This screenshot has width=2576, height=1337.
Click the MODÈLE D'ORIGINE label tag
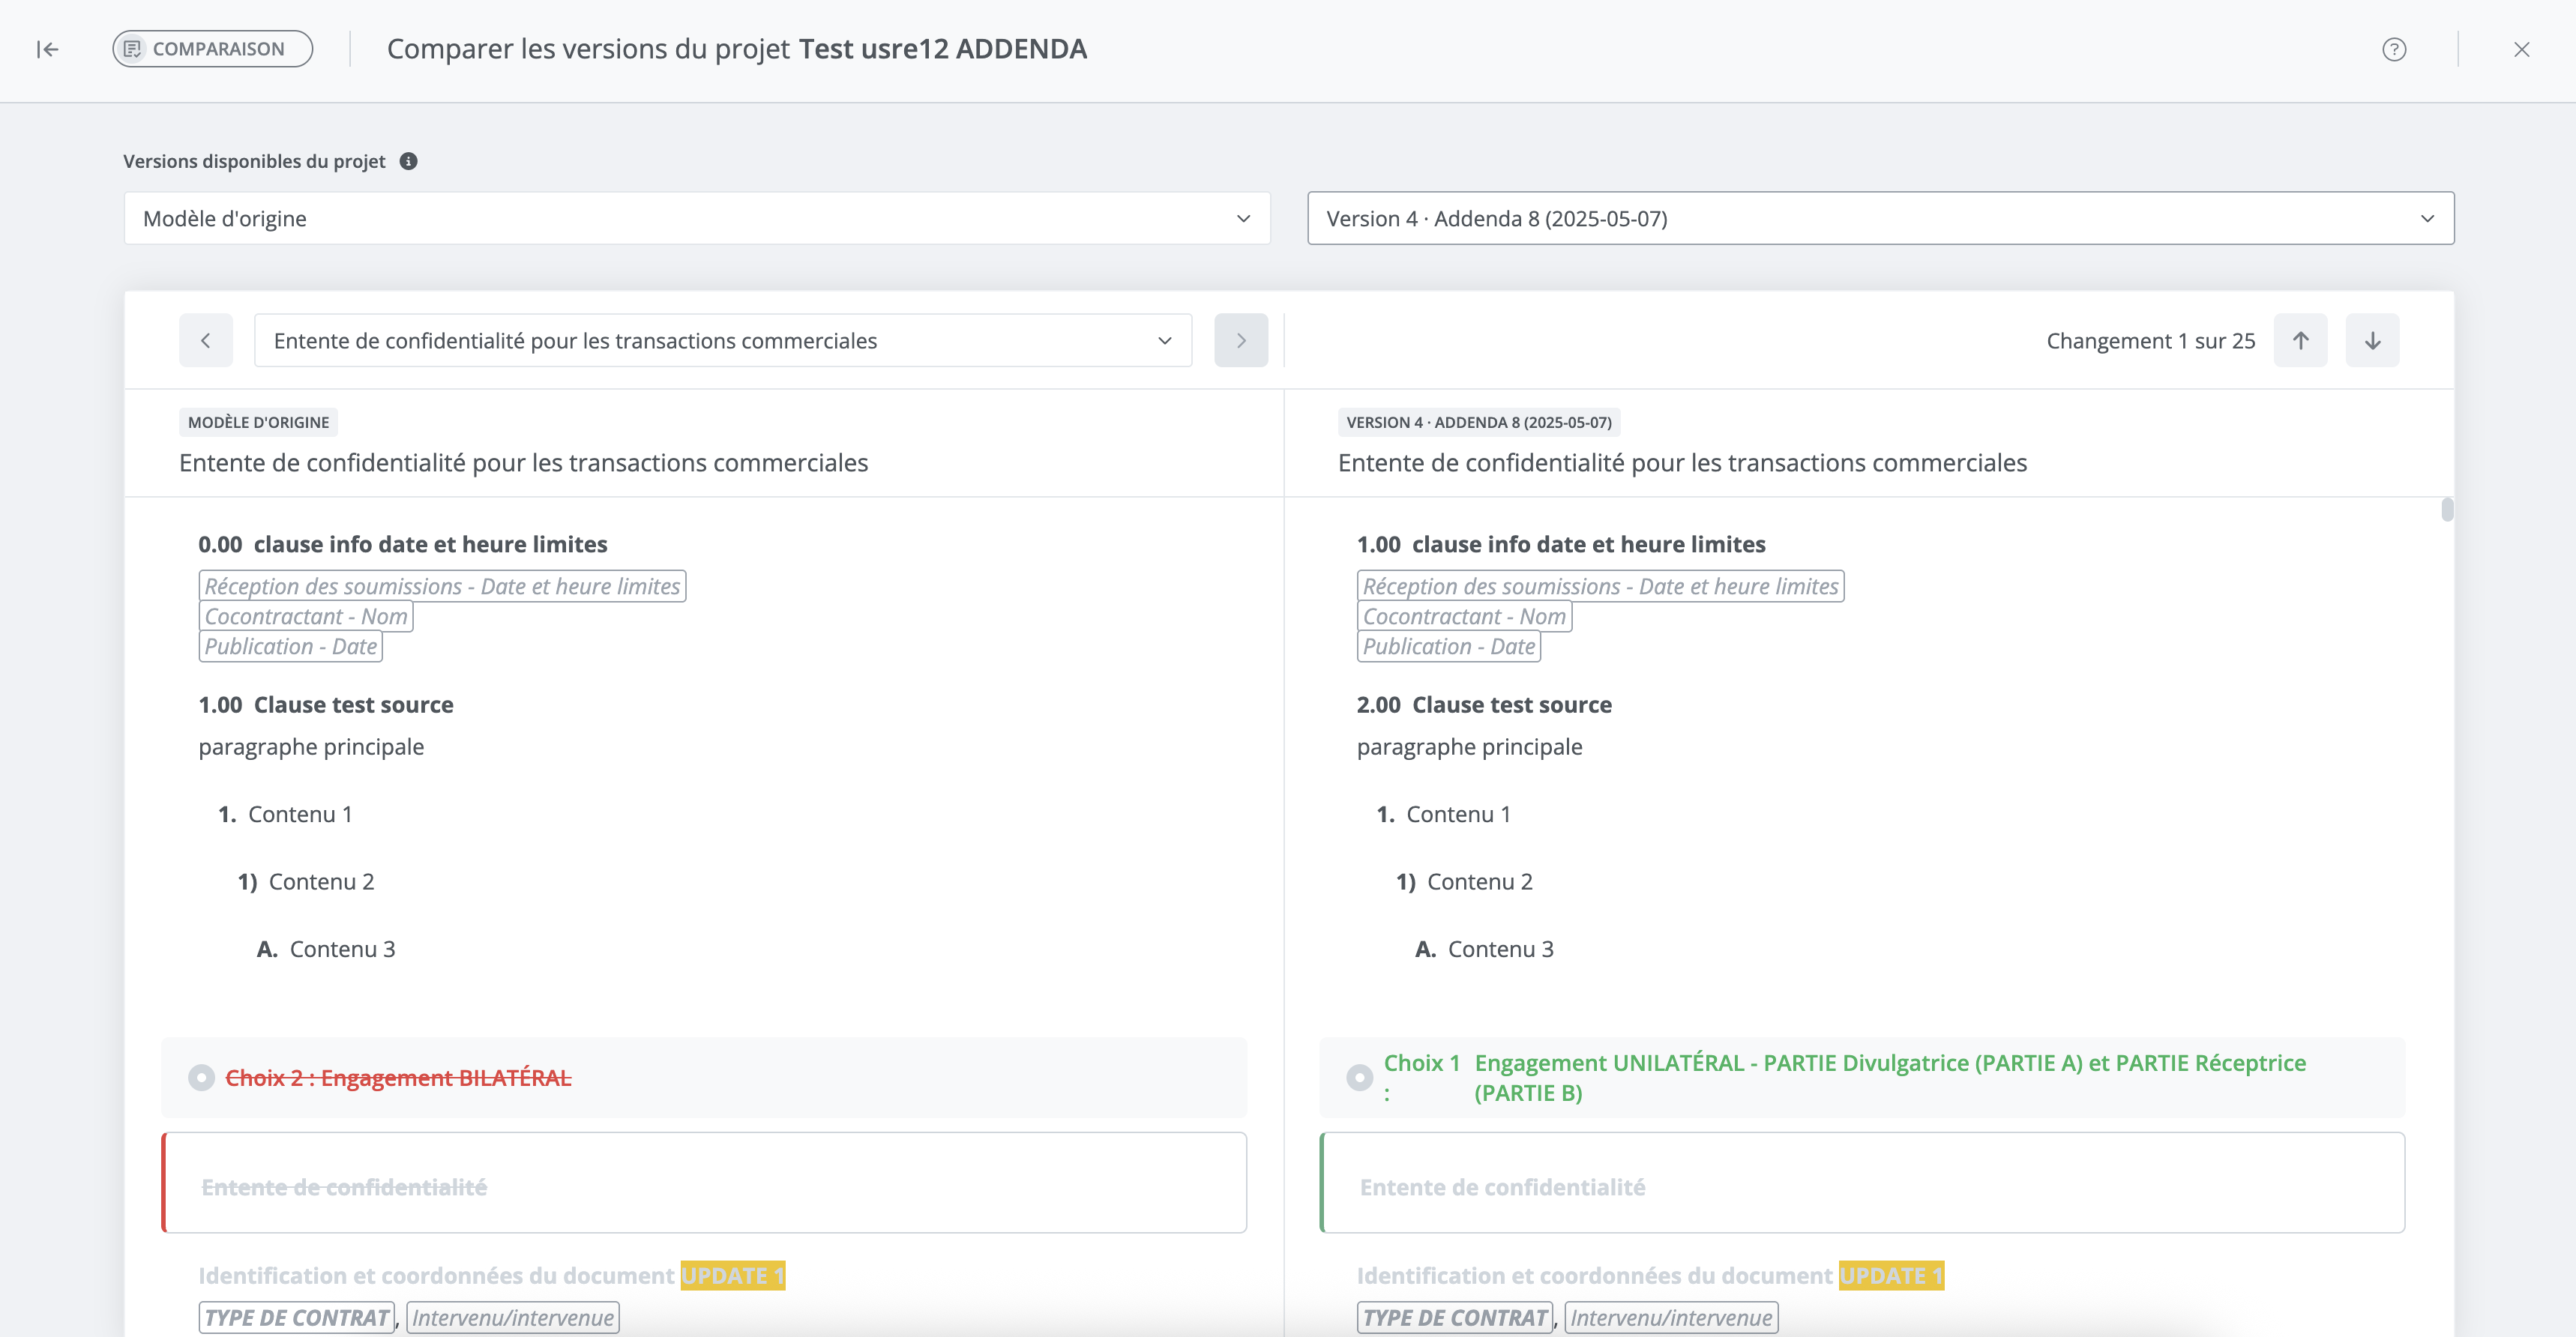[258, 422]
